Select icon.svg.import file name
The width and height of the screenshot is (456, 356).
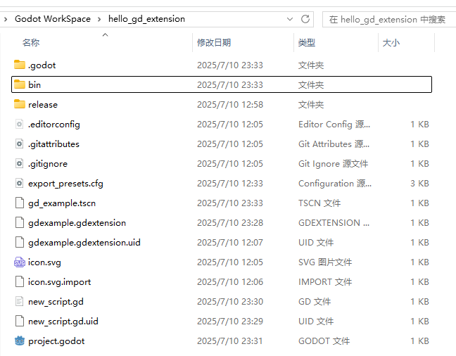click(x=59, y=282)
